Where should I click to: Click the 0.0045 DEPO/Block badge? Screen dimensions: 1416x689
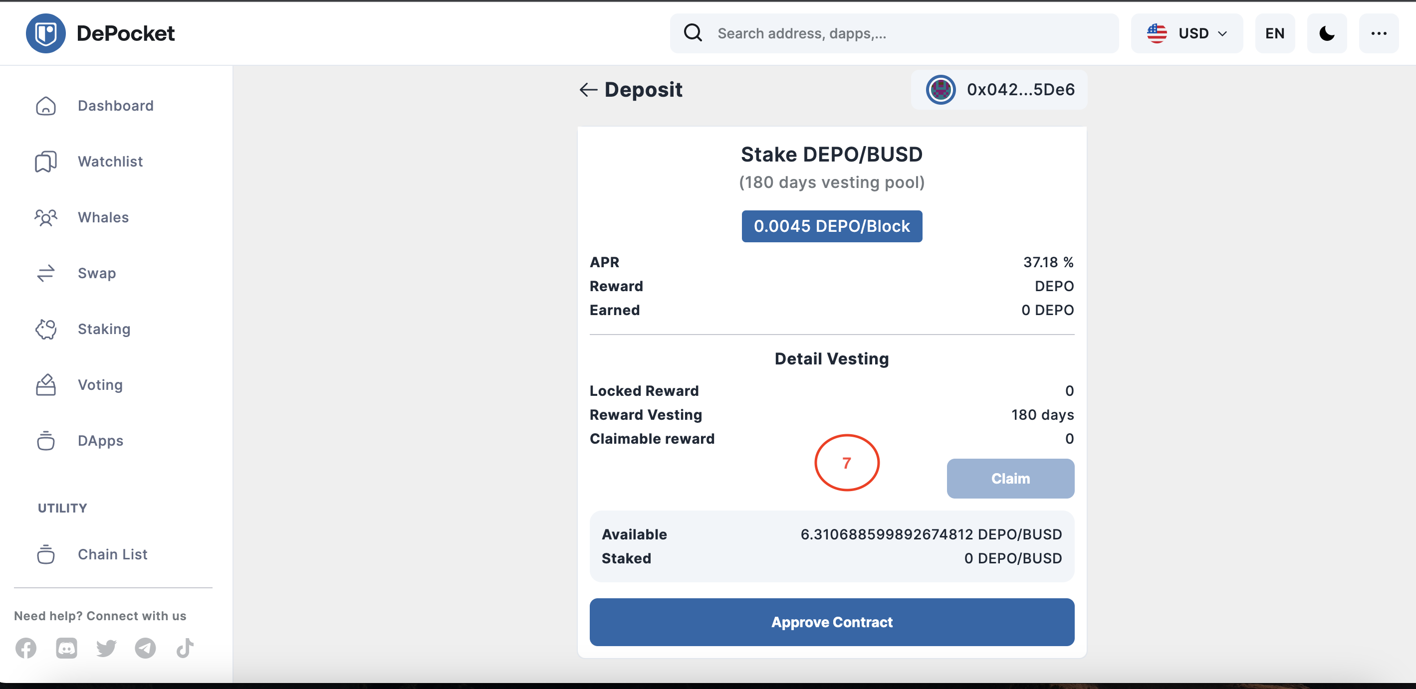(x=832, y=226)
